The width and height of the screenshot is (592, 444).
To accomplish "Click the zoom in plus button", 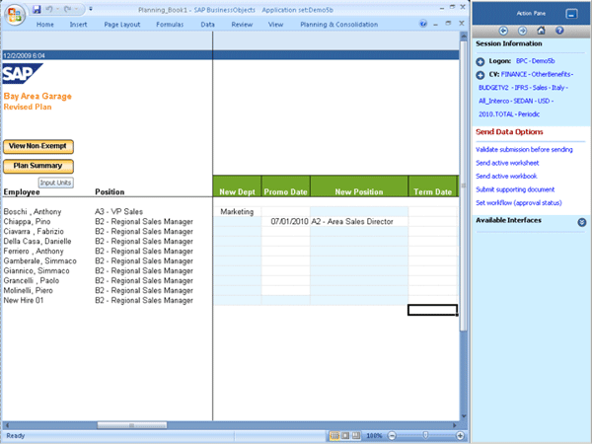I will (x=460, y=436).
